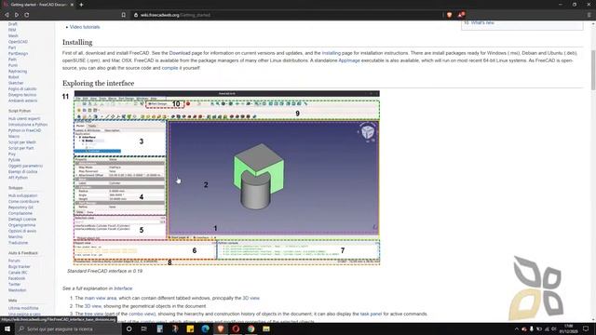Viewport: 596px width, 335px height.
Task: Open Draft in the sidebar
Action: 12,24
